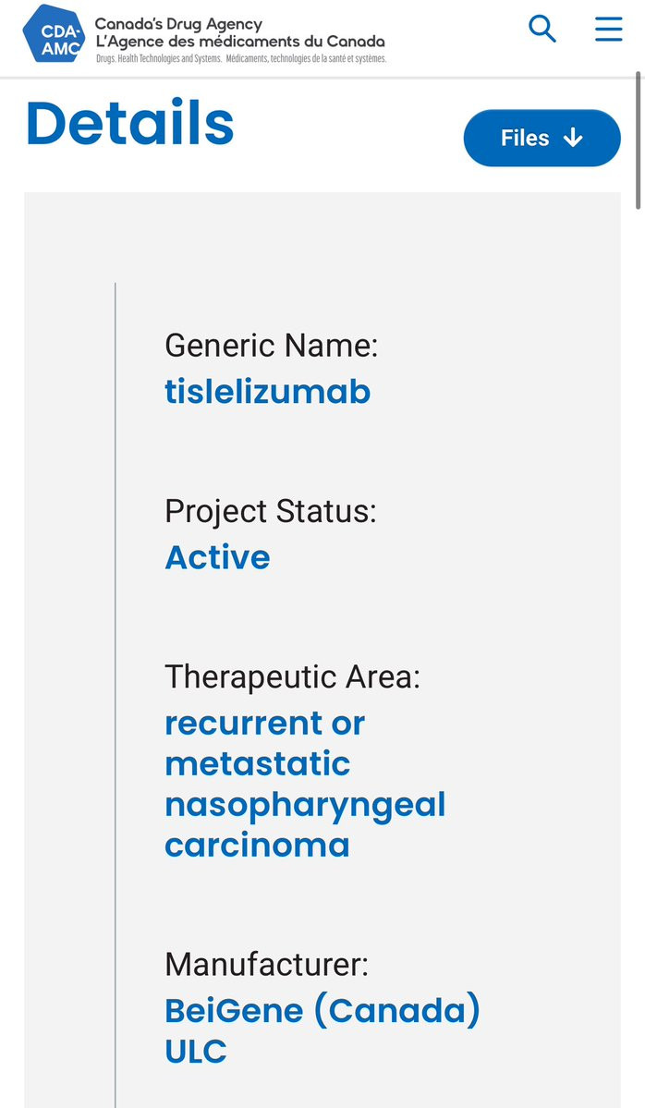Image resolution: width=645 pixels, height=1108 pixels.
Task: Click the Therapeutic Area label
Action: click(x=293, y=677)
